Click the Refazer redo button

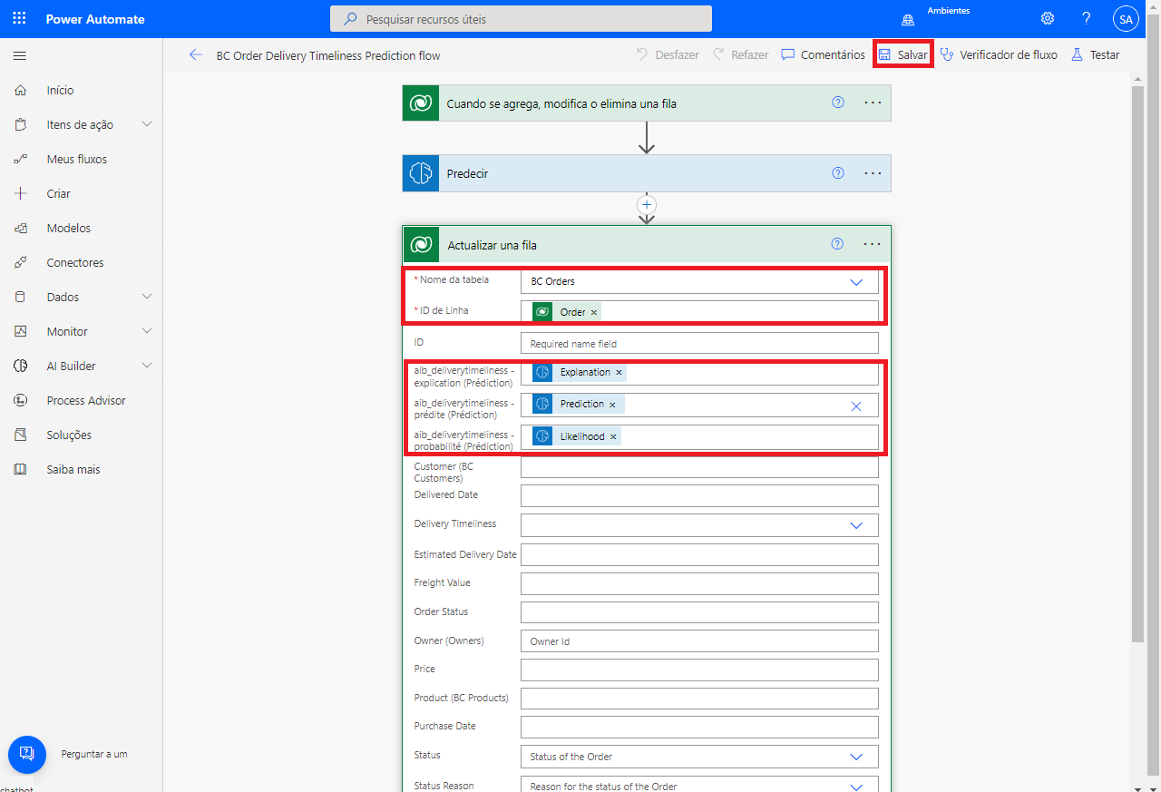(741, 54)
